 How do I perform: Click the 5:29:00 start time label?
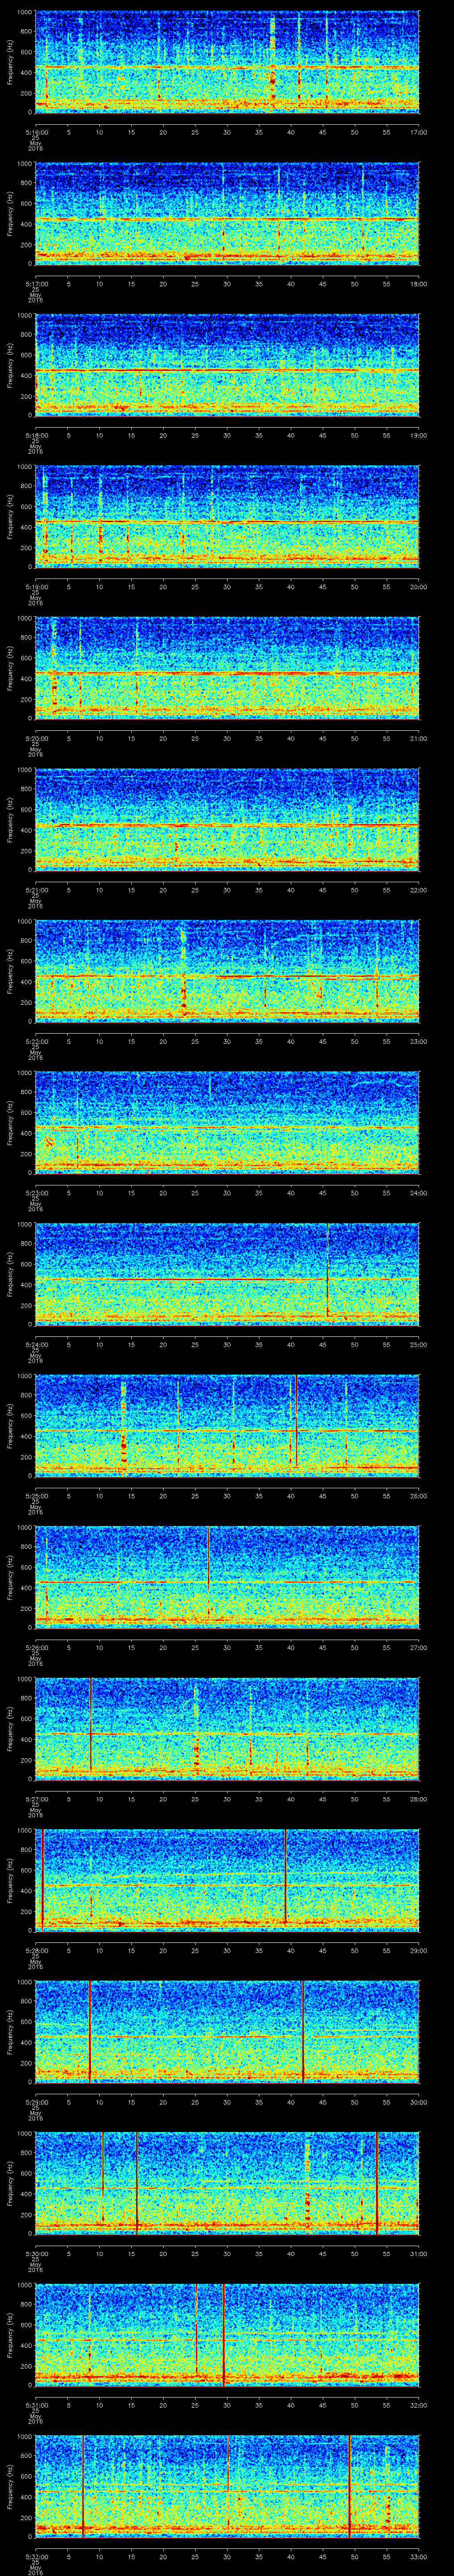pyautogui.click(x=36, y=2101)
